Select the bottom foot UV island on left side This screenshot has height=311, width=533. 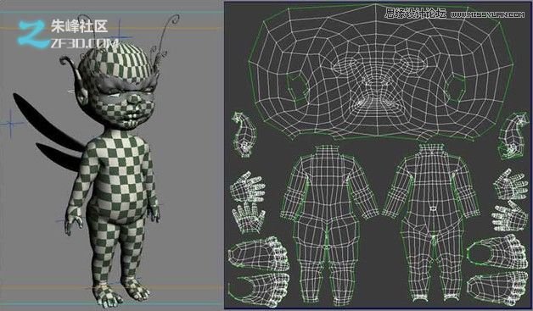259,289
